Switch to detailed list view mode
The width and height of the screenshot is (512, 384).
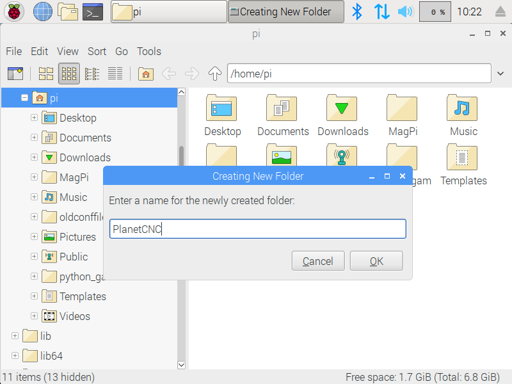(x=115, y=74)
